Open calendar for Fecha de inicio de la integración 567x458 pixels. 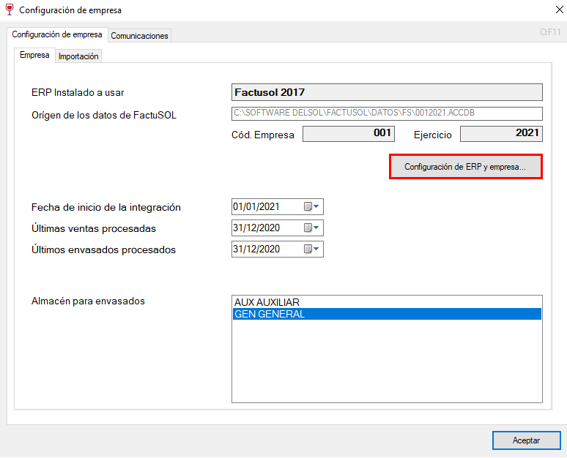click(311, 206)
